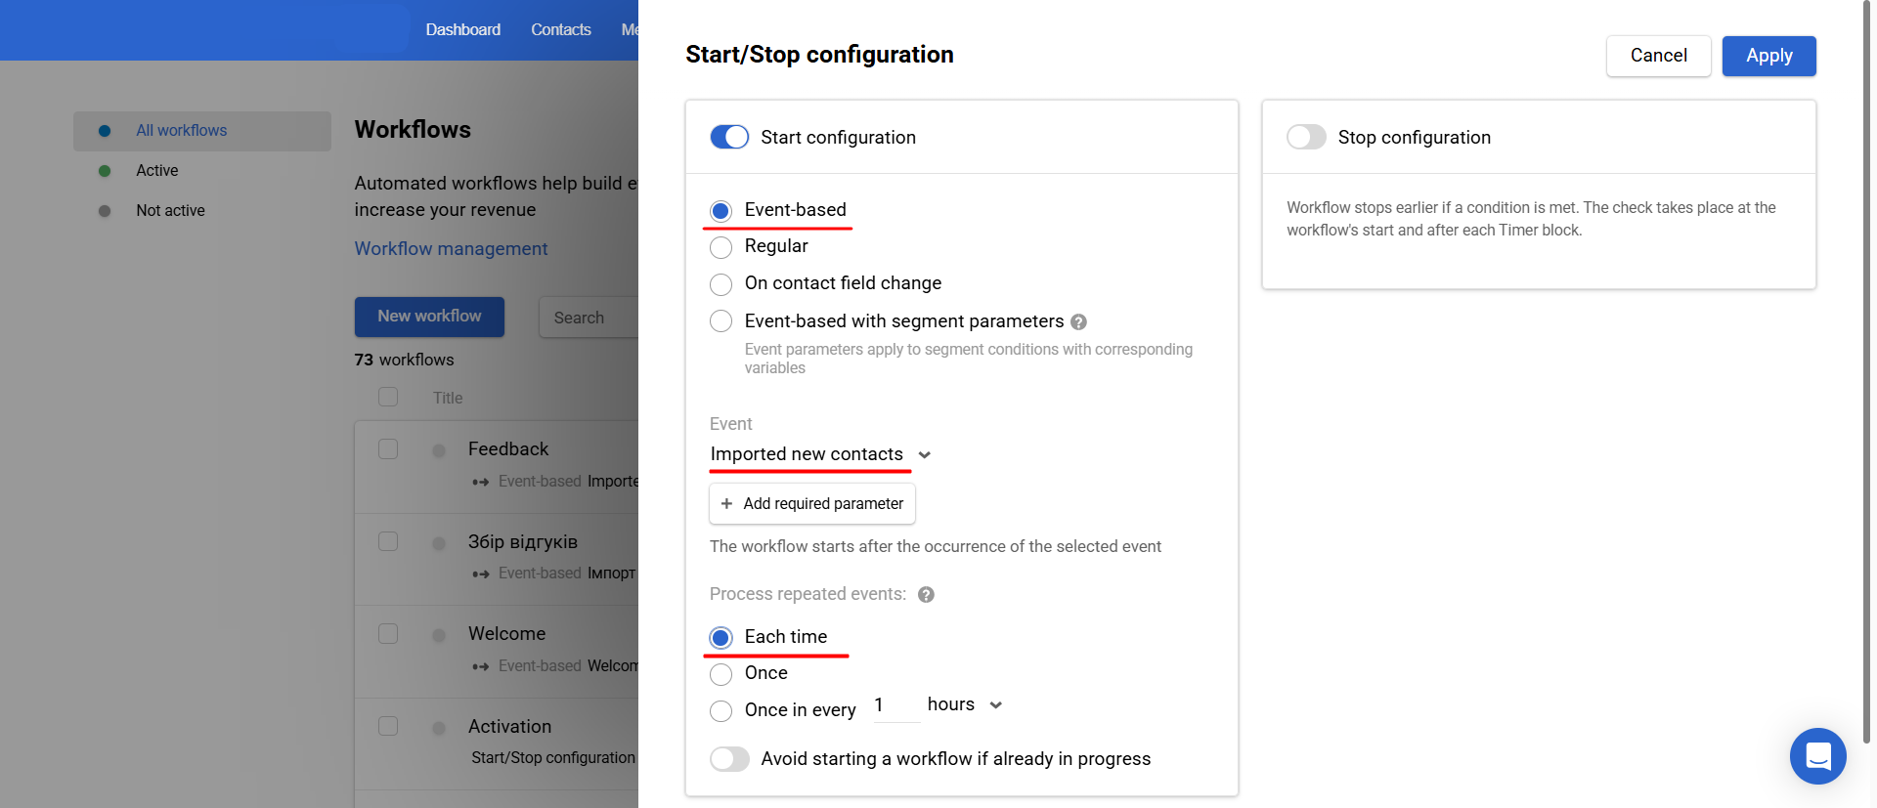This screenshot has width=1877, height=808.
Task: Go to the Dashboard menu item
Action: [x=462, y=29]
